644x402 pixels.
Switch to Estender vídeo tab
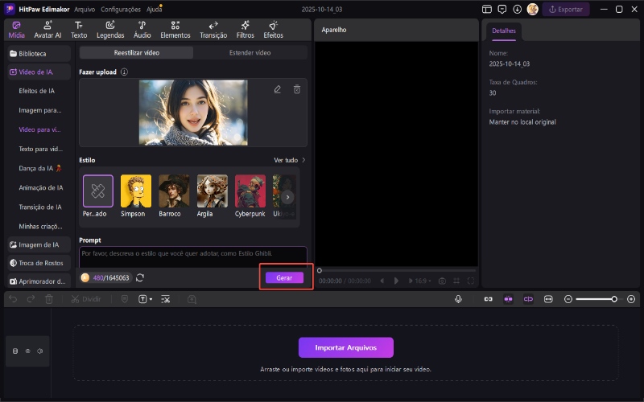[250, 52]
